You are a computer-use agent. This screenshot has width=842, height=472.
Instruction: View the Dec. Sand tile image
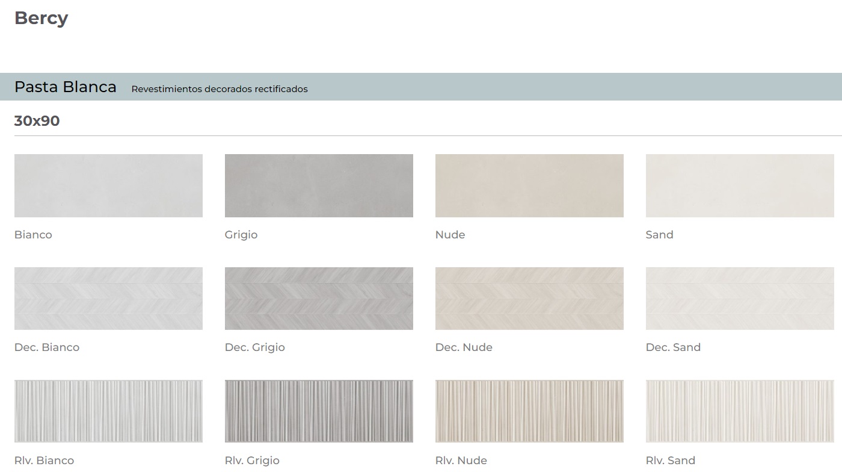click(740, 299)
